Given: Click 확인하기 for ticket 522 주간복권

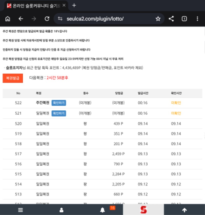Looking at the screenshot, I should click(x=59, y=103).
